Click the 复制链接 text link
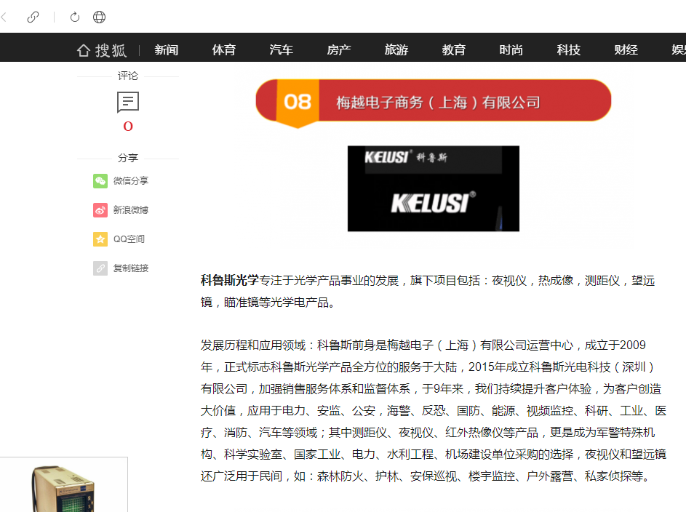 point(131,268)
